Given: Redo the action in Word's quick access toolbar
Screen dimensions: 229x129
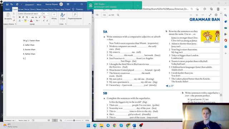Looking at the screenshot, I should click(x=17, y=4).
